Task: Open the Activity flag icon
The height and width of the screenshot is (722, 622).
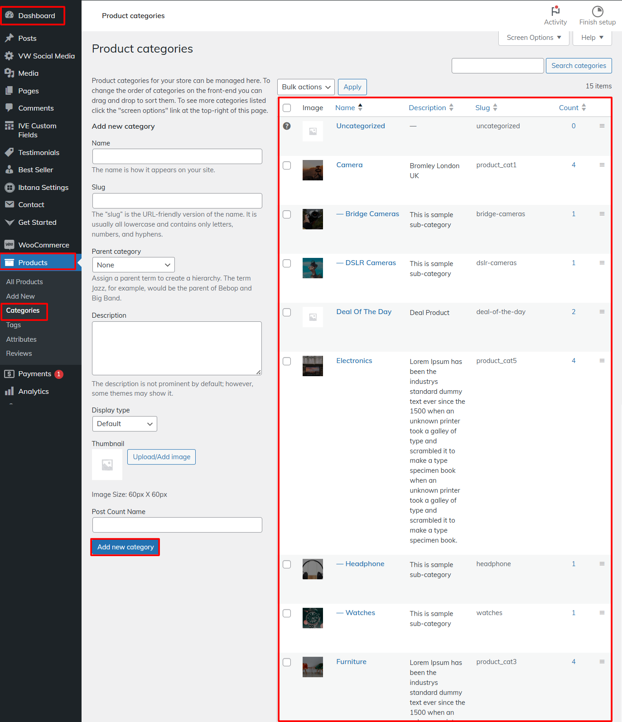Action: [555, 11]
